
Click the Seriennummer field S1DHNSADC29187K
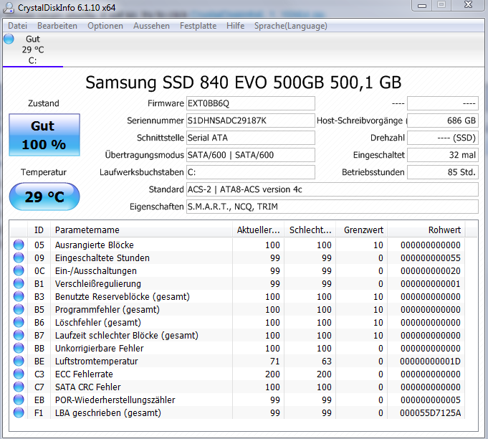(251, 121)
